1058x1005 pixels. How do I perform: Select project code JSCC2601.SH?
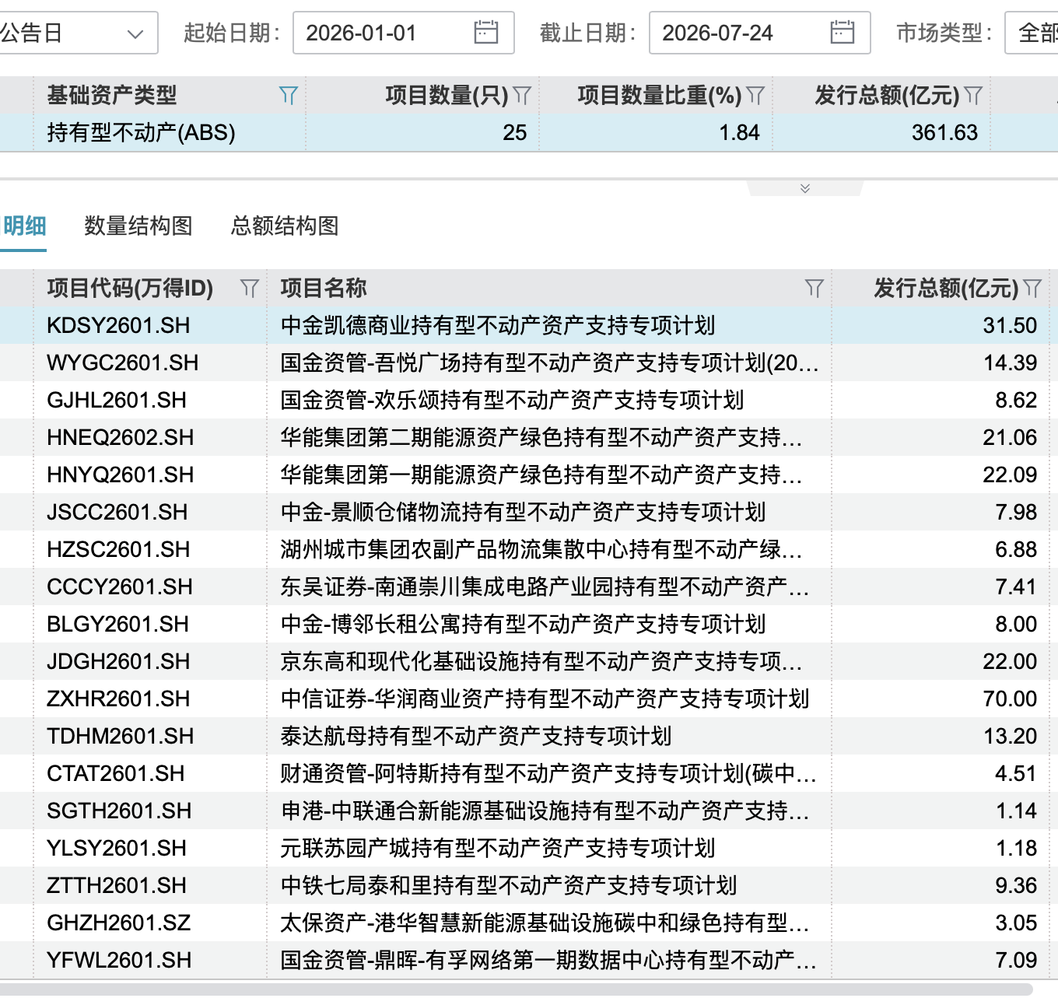(x=117, y=513)
